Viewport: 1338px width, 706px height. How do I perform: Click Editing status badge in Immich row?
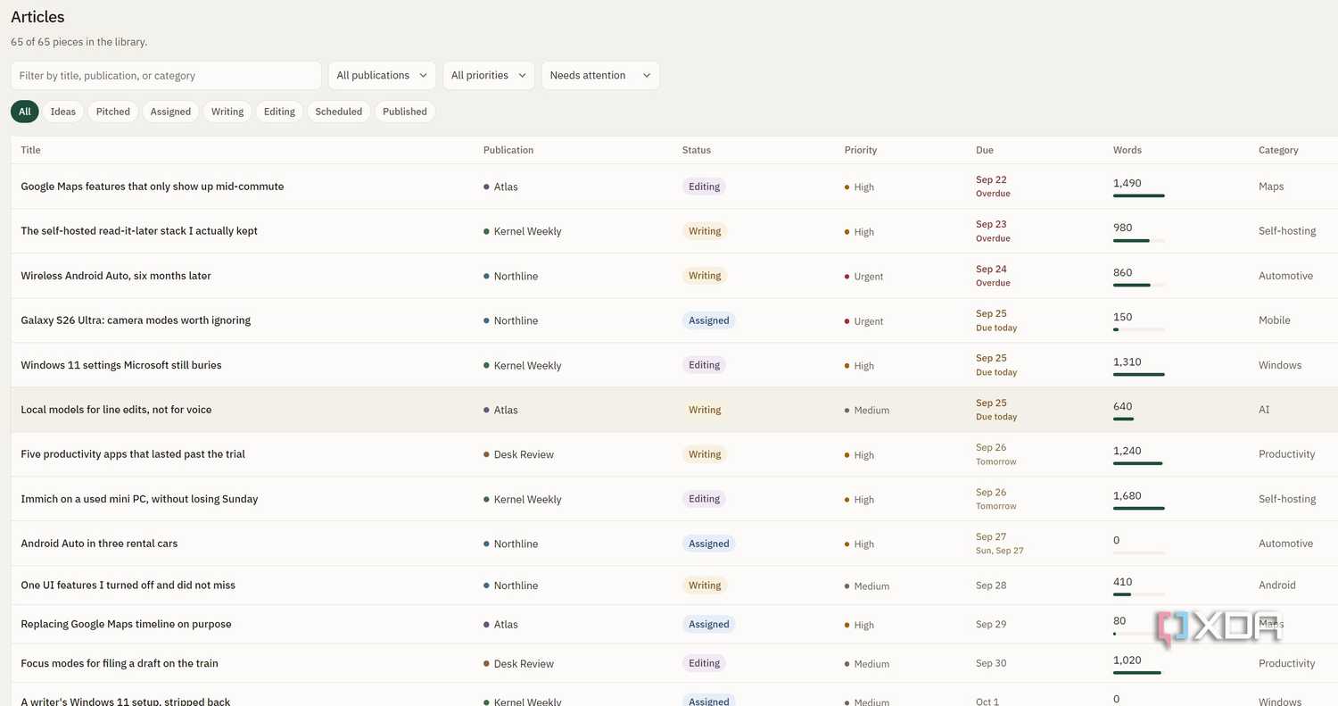(704, 499)
